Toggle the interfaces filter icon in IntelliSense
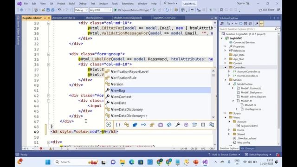 (x=143, y=125)
